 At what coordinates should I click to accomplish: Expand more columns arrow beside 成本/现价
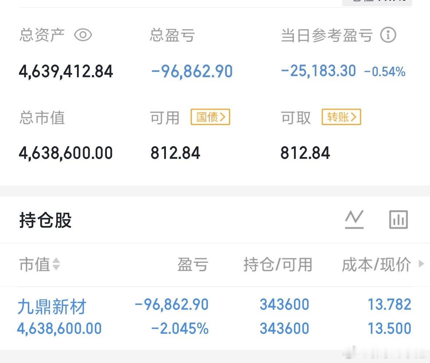(x=421, y=264)
